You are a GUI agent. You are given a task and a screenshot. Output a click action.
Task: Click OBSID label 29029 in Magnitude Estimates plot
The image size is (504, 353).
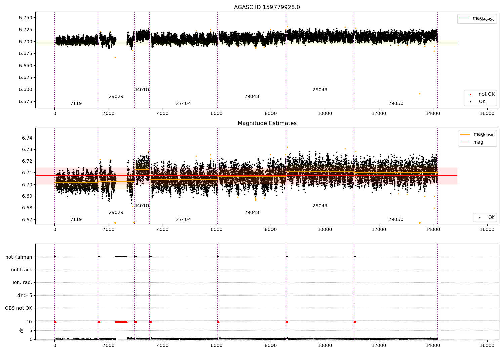[116, 213]
